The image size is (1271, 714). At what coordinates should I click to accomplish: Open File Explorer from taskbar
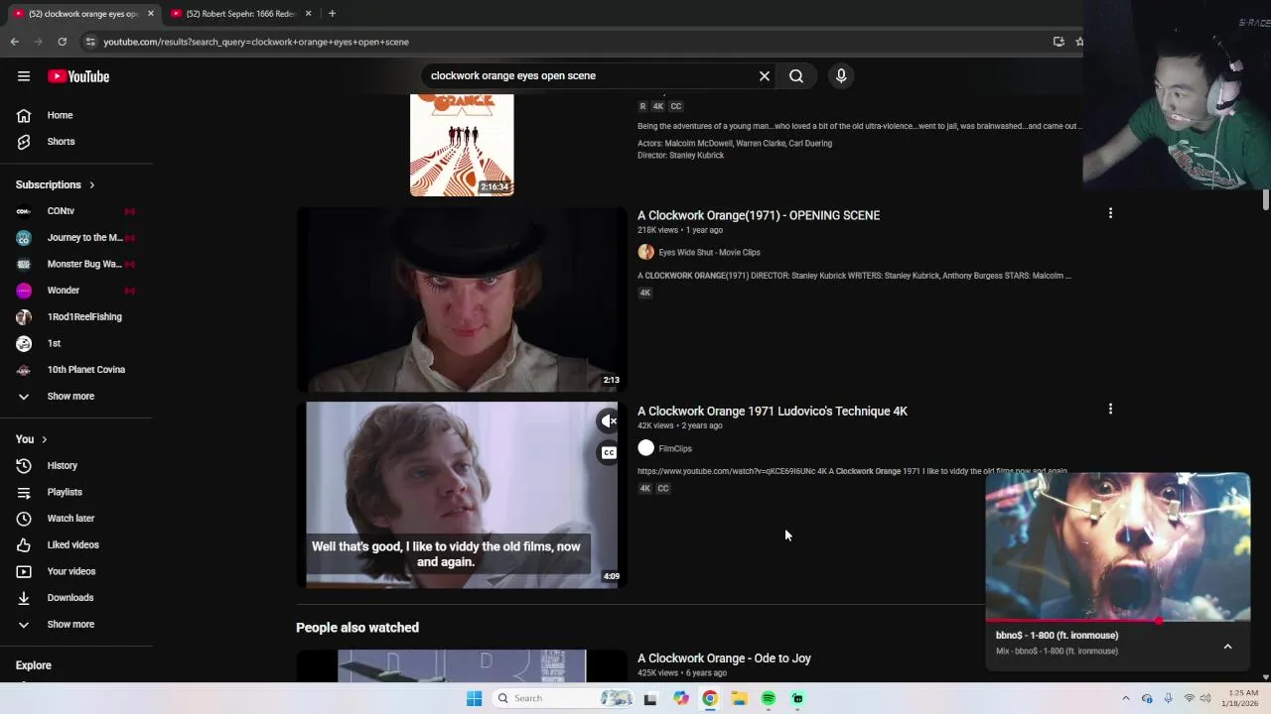click(739, 698)
